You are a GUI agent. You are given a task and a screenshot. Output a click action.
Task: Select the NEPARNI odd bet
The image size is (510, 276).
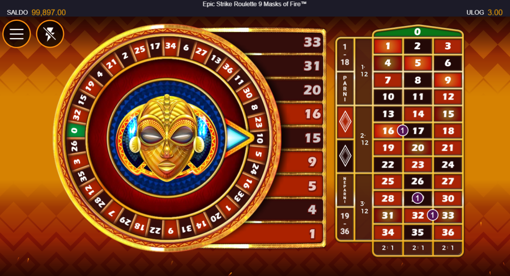click(x=345, y=190)
